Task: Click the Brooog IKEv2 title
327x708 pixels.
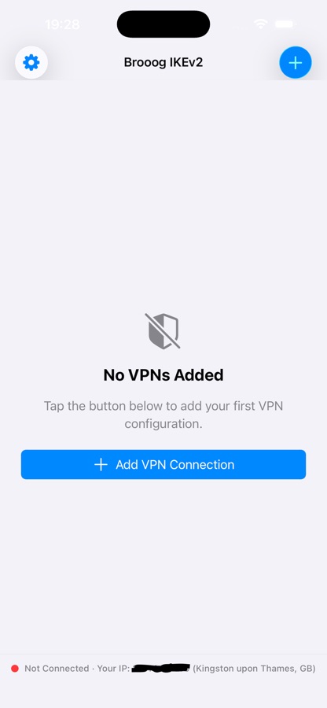Action: 163,62
